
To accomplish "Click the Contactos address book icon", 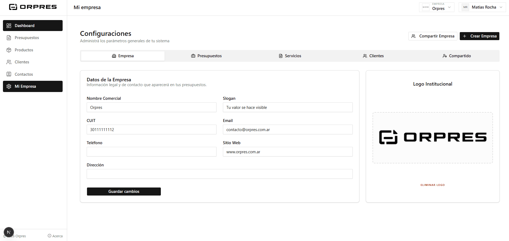I will pos(9,74).
